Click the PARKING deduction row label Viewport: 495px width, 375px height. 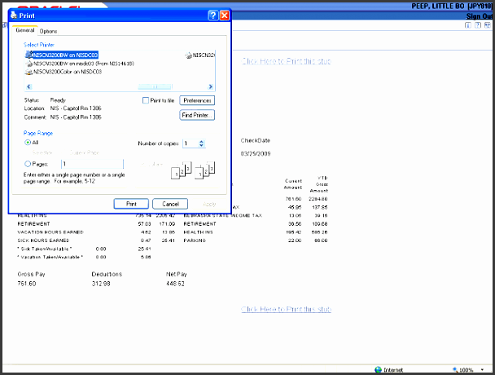point(195,240)
